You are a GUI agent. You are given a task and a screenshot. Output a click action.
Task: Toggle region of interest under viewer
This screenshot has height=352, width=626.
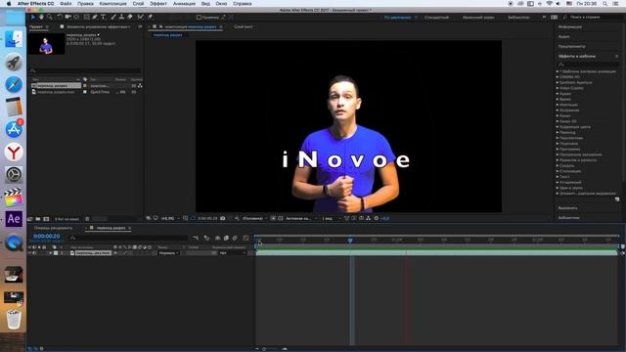(274, 218)
